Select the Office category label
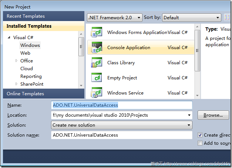 27,61
